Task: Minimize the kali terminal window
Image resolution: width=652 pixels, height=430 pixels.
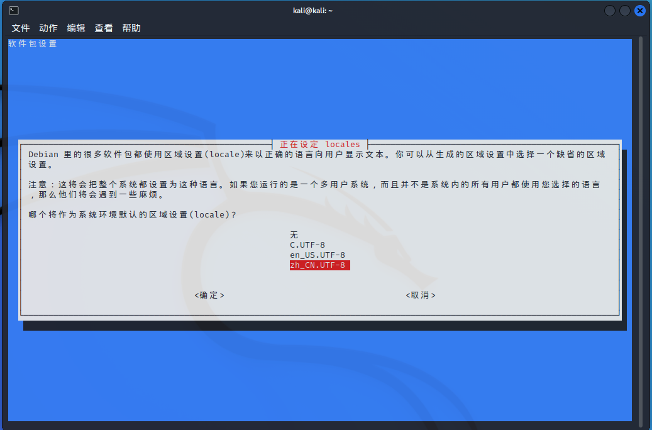Action: [610, 11]
